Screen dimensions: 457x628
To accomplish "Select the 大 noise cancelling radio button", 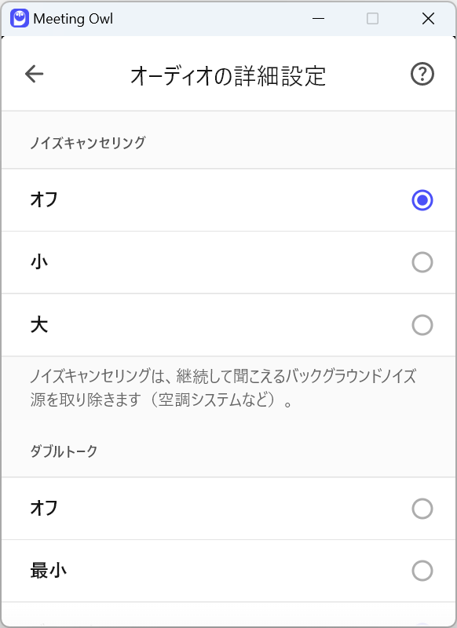I will pyautogui.click(x=422, y=325).
